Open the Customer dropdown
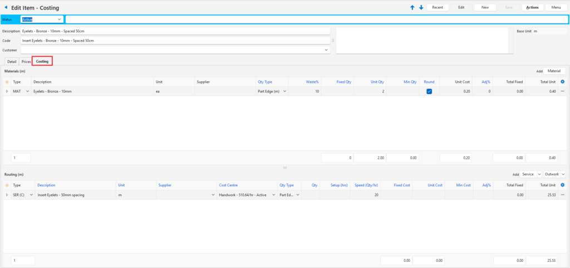 click(326, 50)
